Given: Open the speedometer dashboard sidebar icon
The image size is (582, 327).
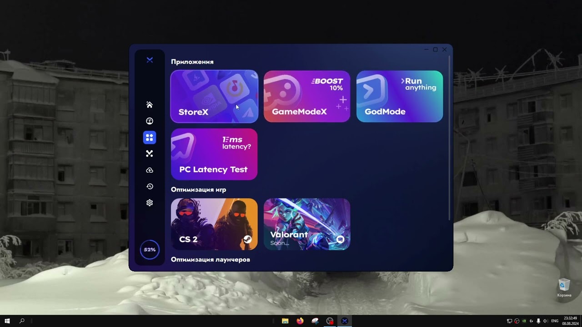Looking at the screenshot, I should tap(149, 121).
